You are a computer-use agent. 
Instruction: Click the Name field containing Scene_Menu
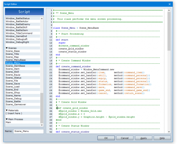pyautogui.click(x=28, y=131)
